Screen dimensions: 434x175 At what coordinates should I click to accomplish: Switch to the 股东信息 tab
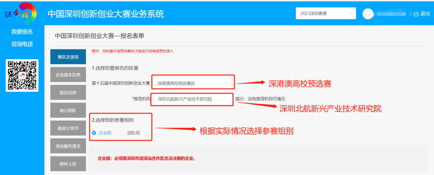(68, 93)
